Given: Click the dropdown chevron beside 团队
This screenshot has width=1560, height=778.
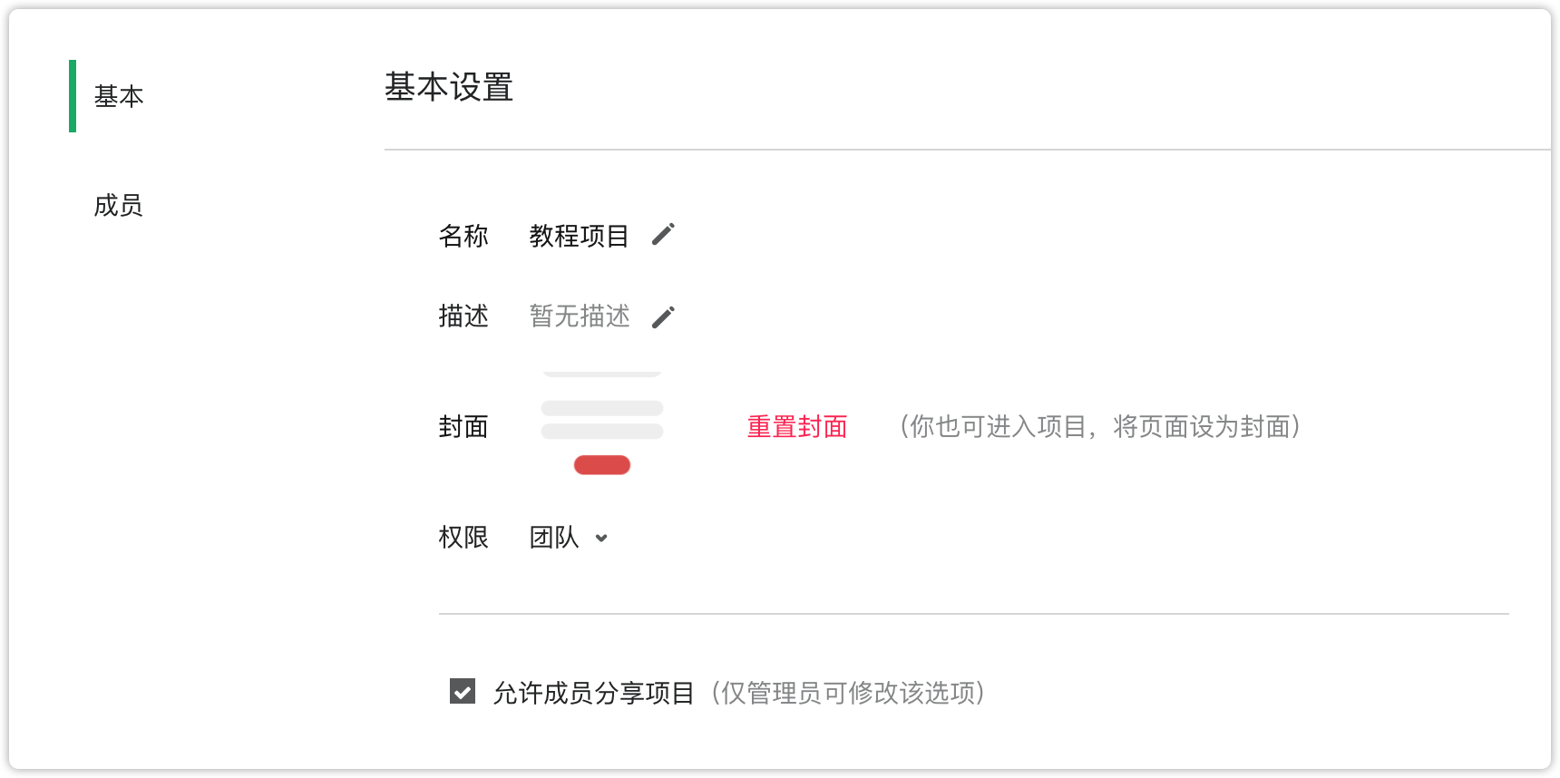Looking at the screenshot, I should point(601,539).
